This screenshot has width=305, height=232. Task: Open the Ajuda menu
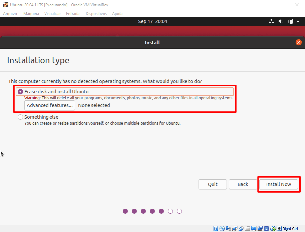pos(117,14)
